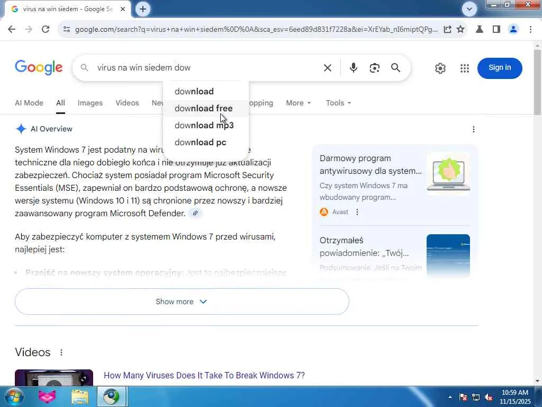542x407 pixels.
Task: Open Action Center flag icon
Action: 463,397
